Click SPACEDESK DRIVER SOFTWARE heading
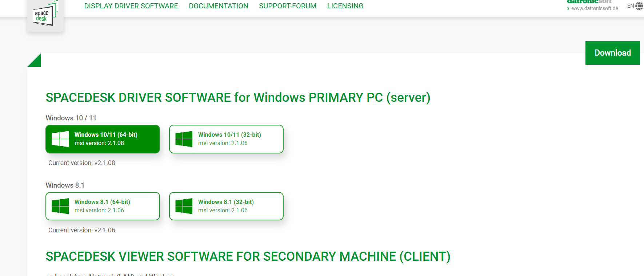This screenshot has height=276, width=644. coord(238,97)
